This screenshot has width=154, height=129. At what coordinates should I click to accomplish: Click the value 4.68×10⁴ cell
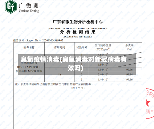103,54
